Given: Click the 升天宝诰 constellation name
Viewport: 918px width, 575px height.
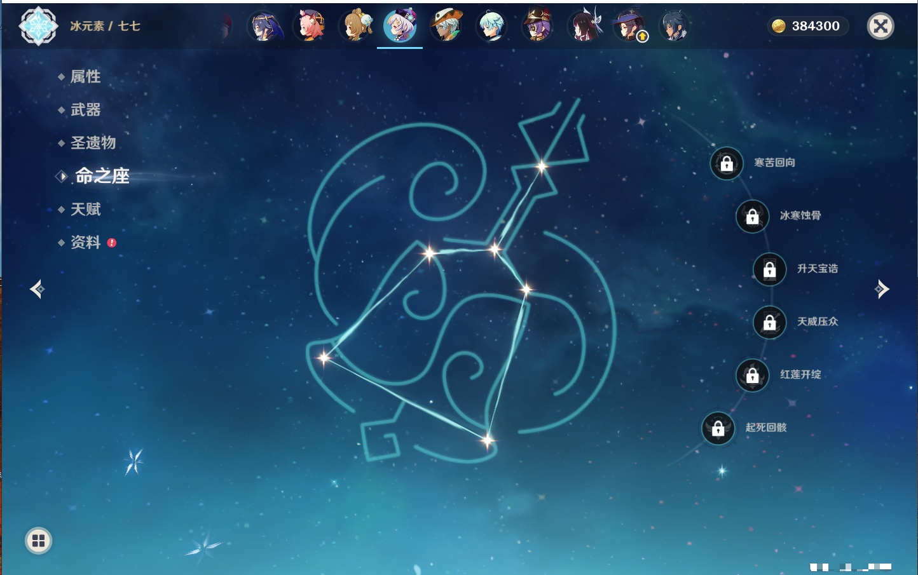Looking at the screenshot, I should tap(818, 269).
